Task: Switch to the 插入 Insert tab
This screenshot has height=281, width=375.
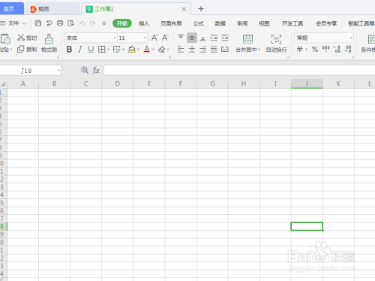Action: (144, 23)
